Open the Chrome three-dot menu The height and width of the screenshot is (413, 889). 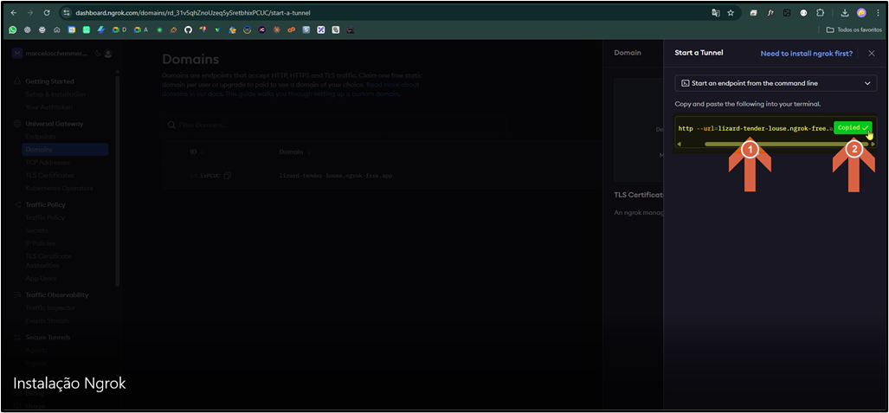(x=878, y=12)
